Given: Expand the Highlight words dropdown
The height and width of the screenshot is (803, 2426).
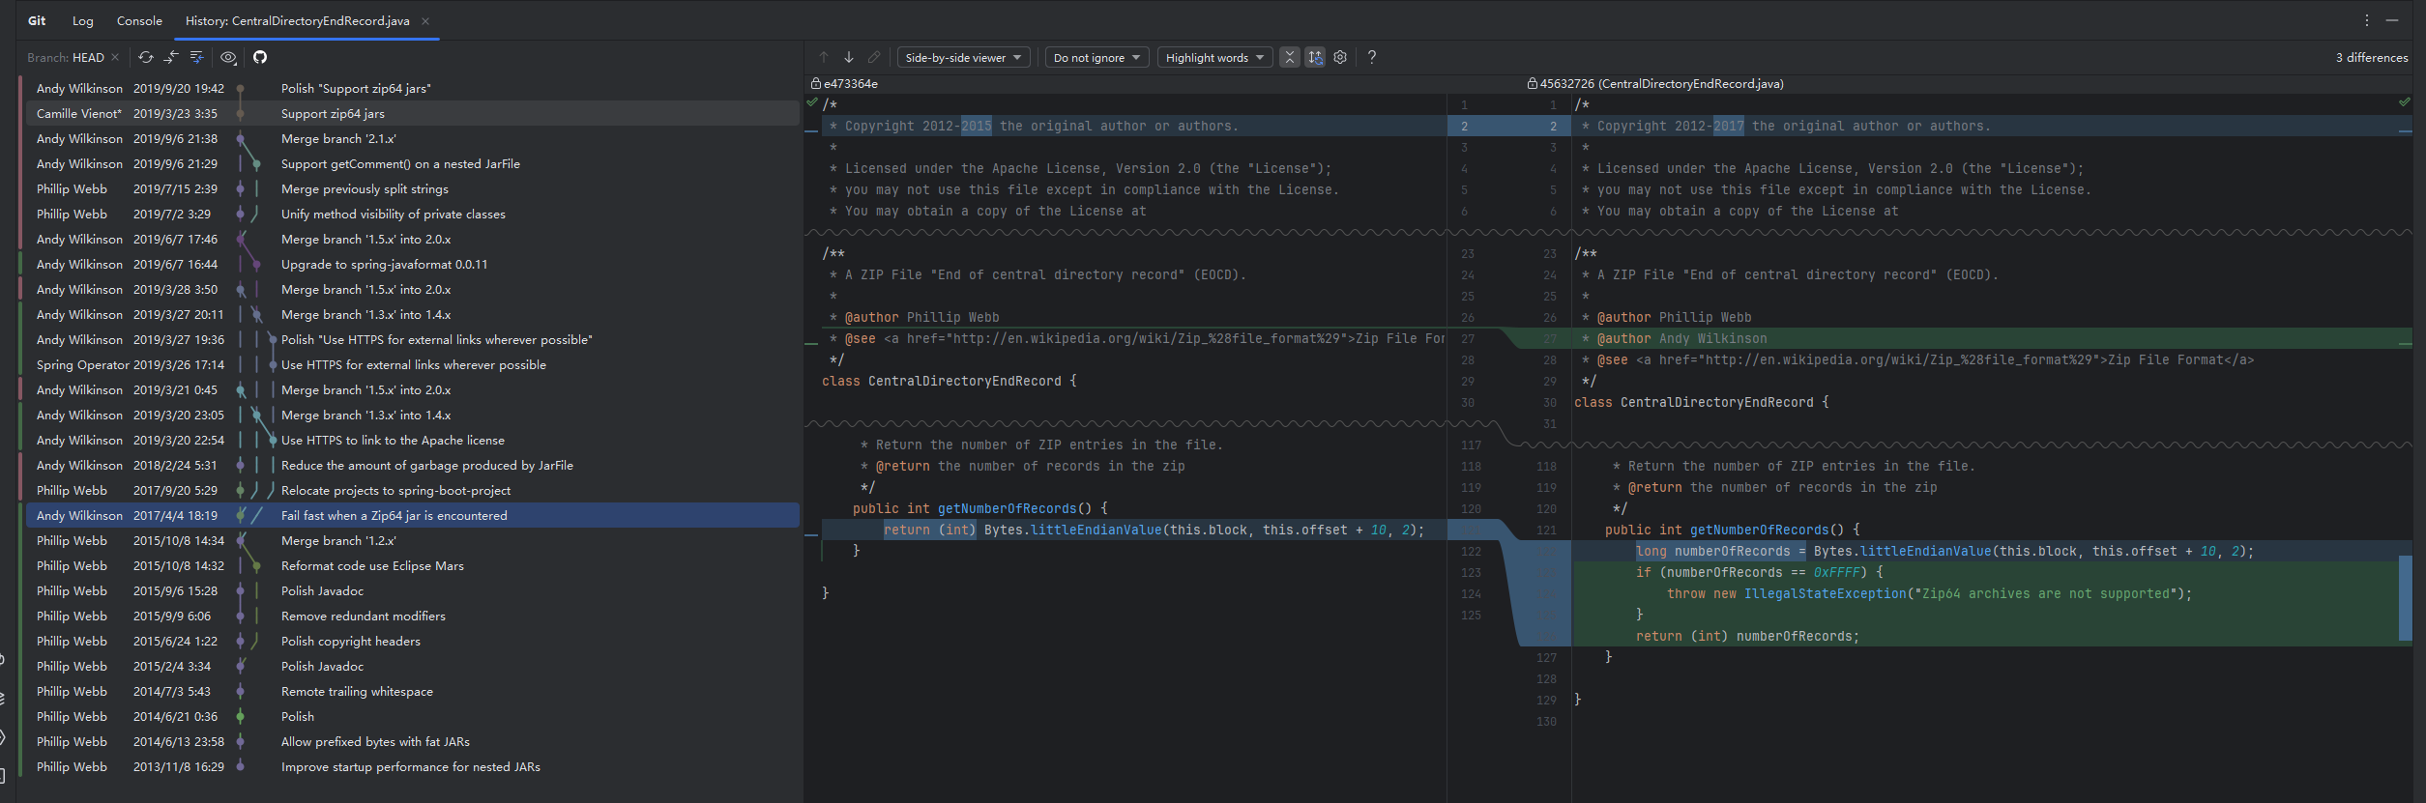Looking at the screenshot, I should click(x=1214, y=58).
